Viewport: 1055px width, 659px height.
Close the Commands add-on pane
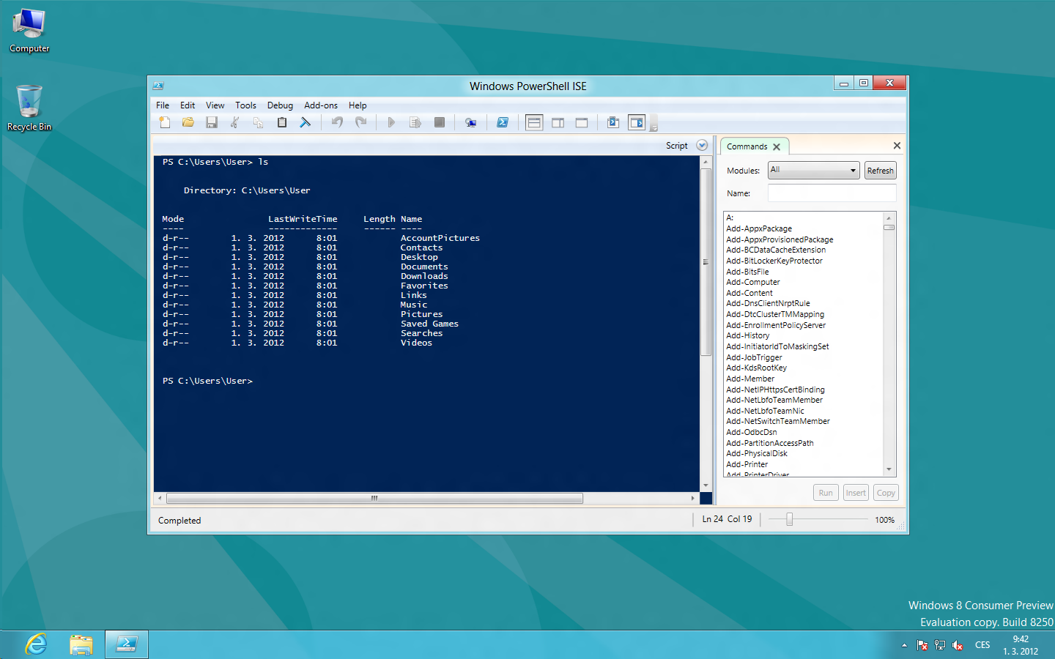[x=897, y=146]
